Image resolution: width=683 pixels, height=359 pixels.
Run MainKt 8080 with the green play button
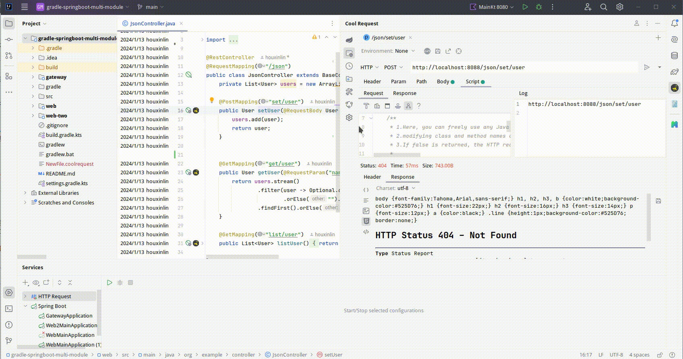coord(525,7)
